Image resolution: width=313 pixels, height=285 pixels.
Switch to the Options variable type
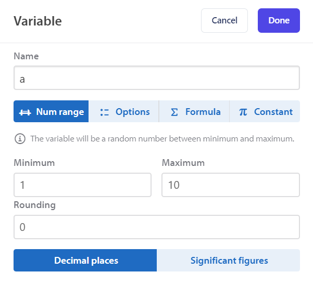click(124, 111)
